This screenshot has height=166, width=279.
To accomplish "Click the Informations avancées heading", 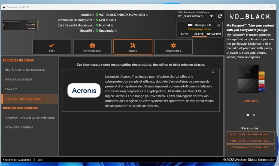I will coord(20,108).
